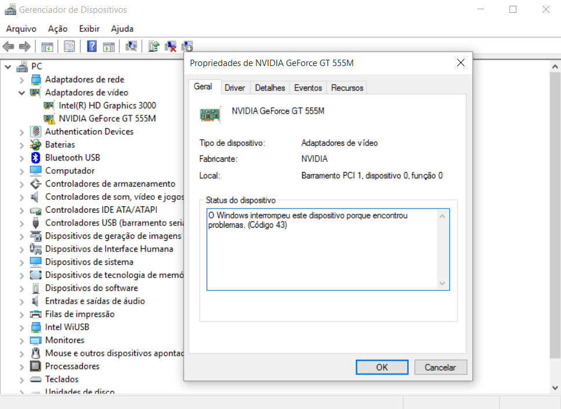Select the NVIDIA GeForce GT 555M tree label
561x409 pixels.
pos(107,119)
